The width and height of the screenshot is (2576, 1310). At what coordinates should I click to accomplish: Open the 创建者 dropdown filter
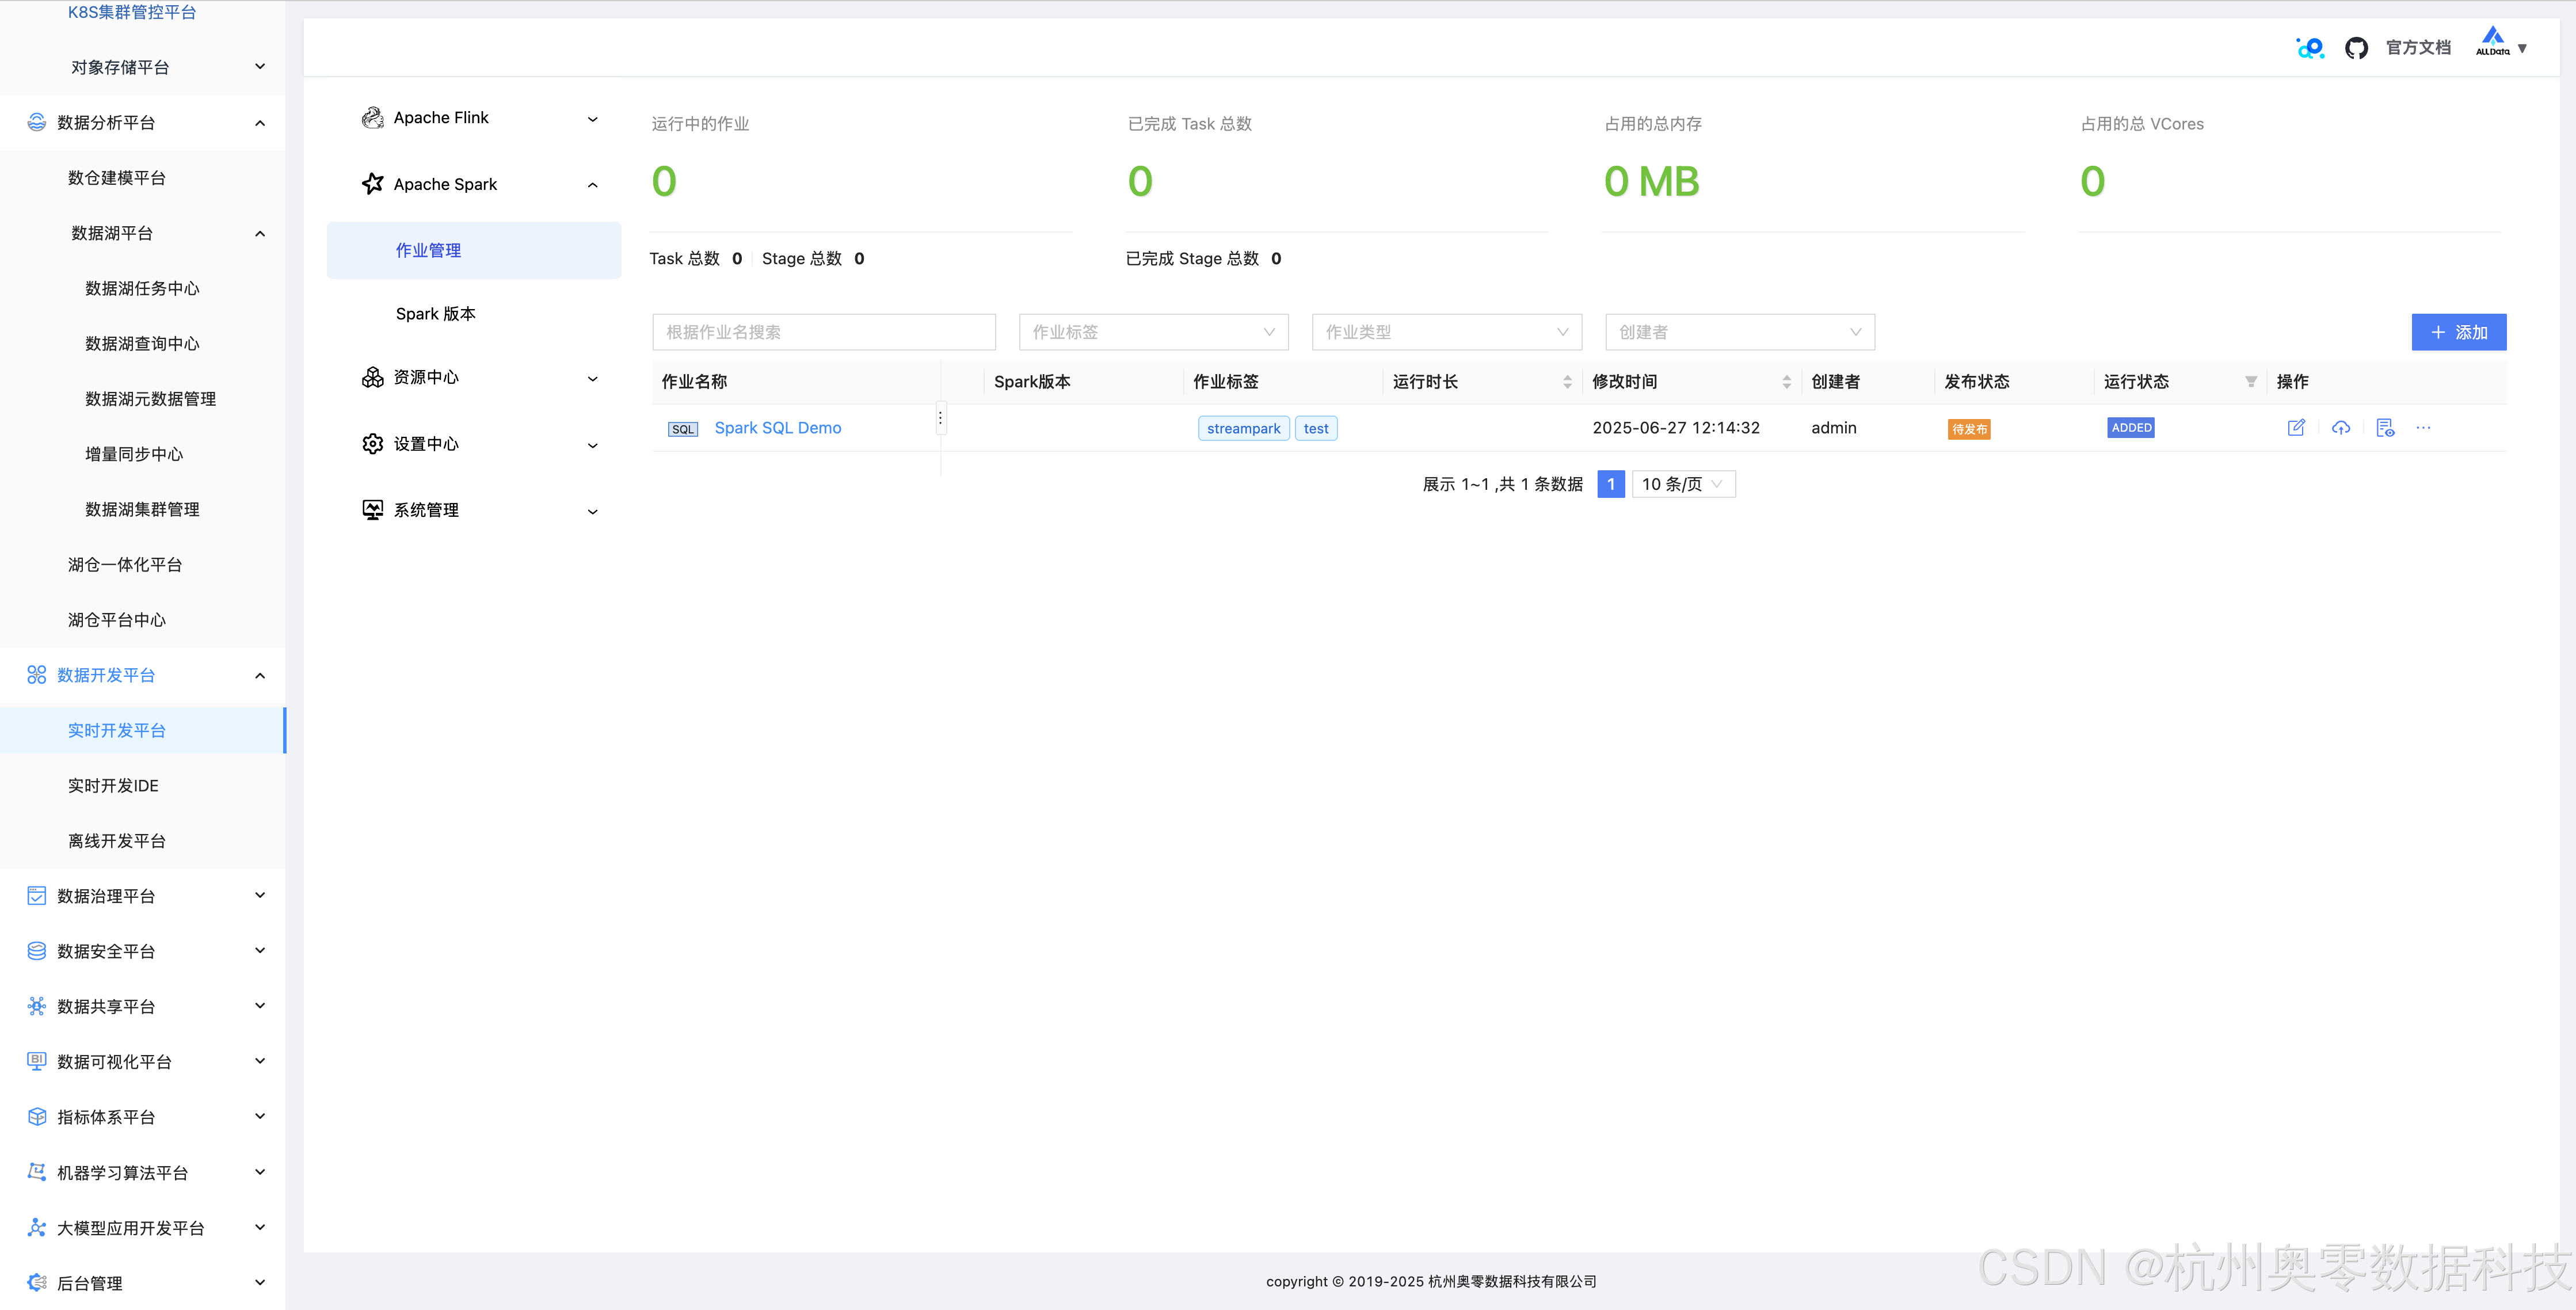(x=1739, y=332)
